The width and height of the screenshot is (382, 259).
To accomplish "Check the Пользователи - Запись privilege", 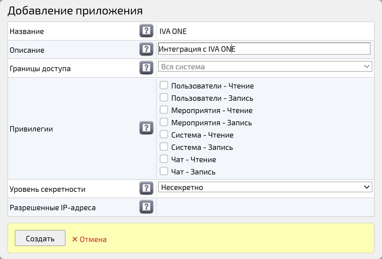I will [164, 98].
